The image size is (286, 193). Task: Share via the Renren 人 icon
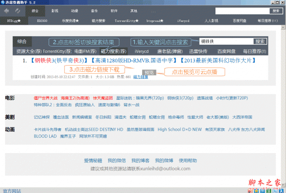coord(281,191)
